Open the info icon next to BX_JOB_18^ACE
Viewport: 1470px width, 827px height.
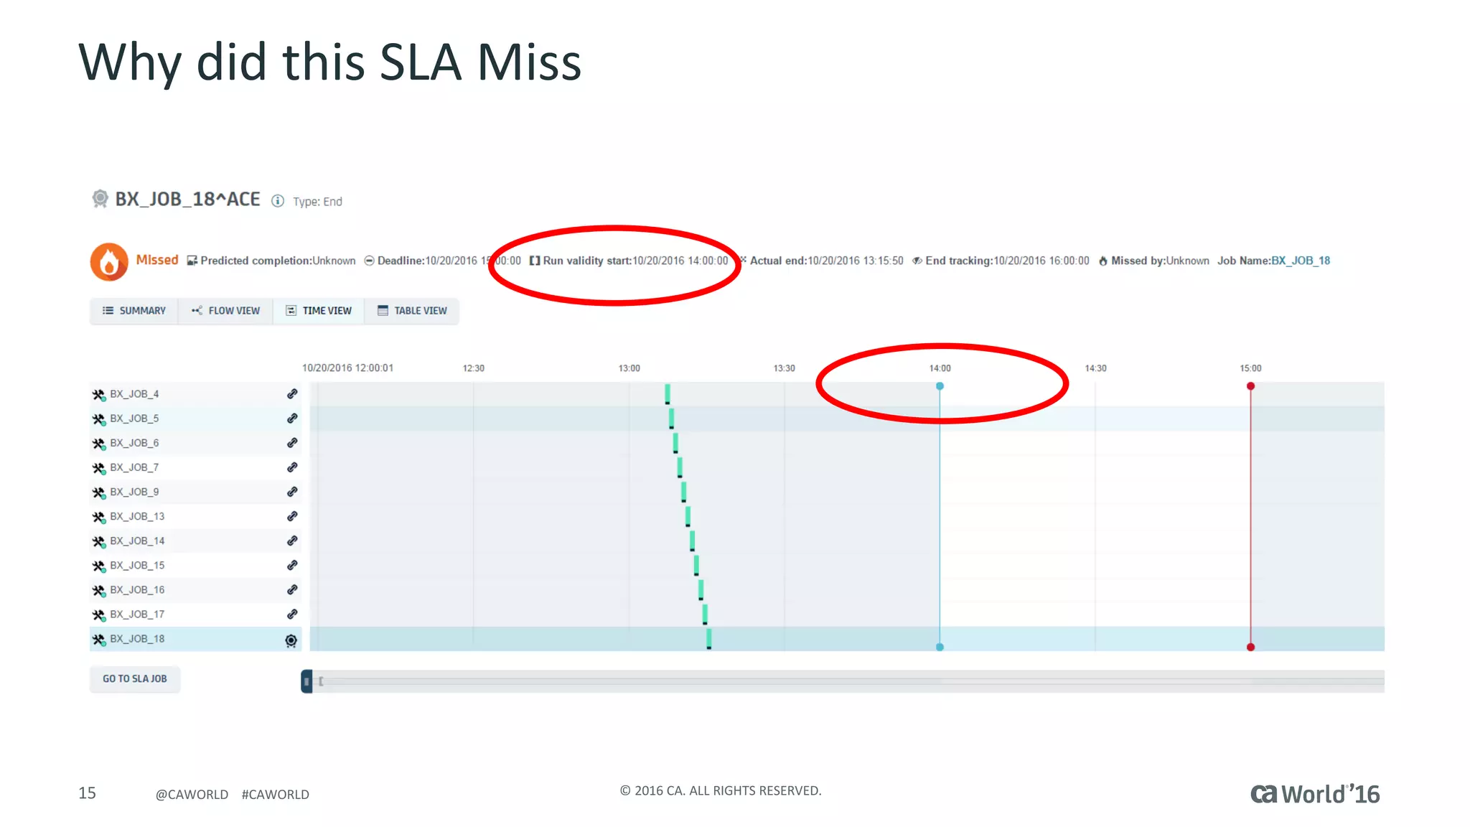click(278, 201)
